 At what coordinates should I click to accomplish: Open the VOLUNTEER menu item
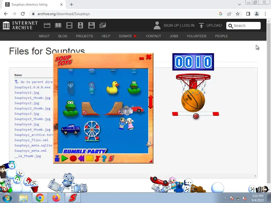pyautogui.click(x=197, y=36)
